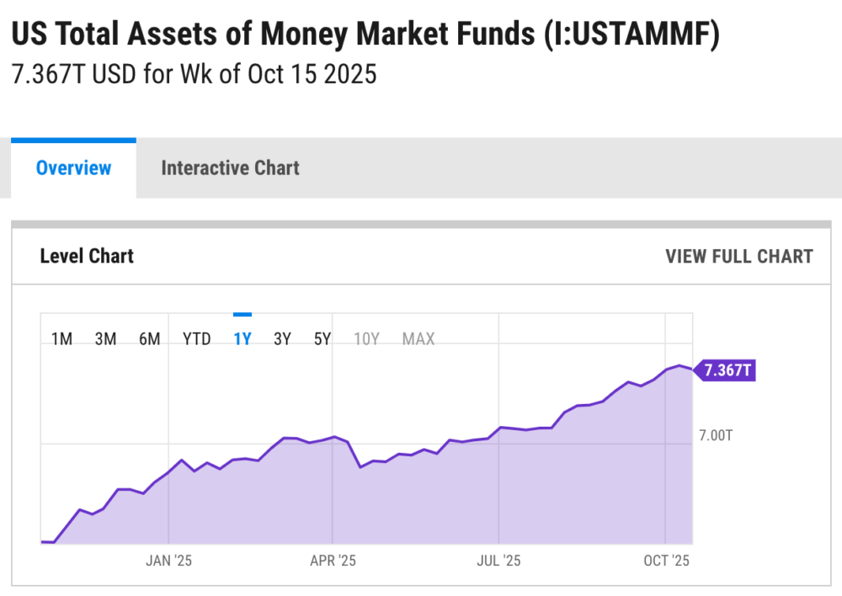Set chart range to 3M
Viewport: 842px width, 596px height.
(105, 339)
